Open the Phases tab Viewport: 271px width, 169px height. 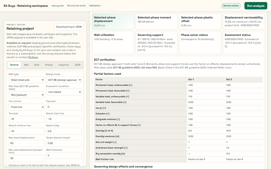pos(49,65)
